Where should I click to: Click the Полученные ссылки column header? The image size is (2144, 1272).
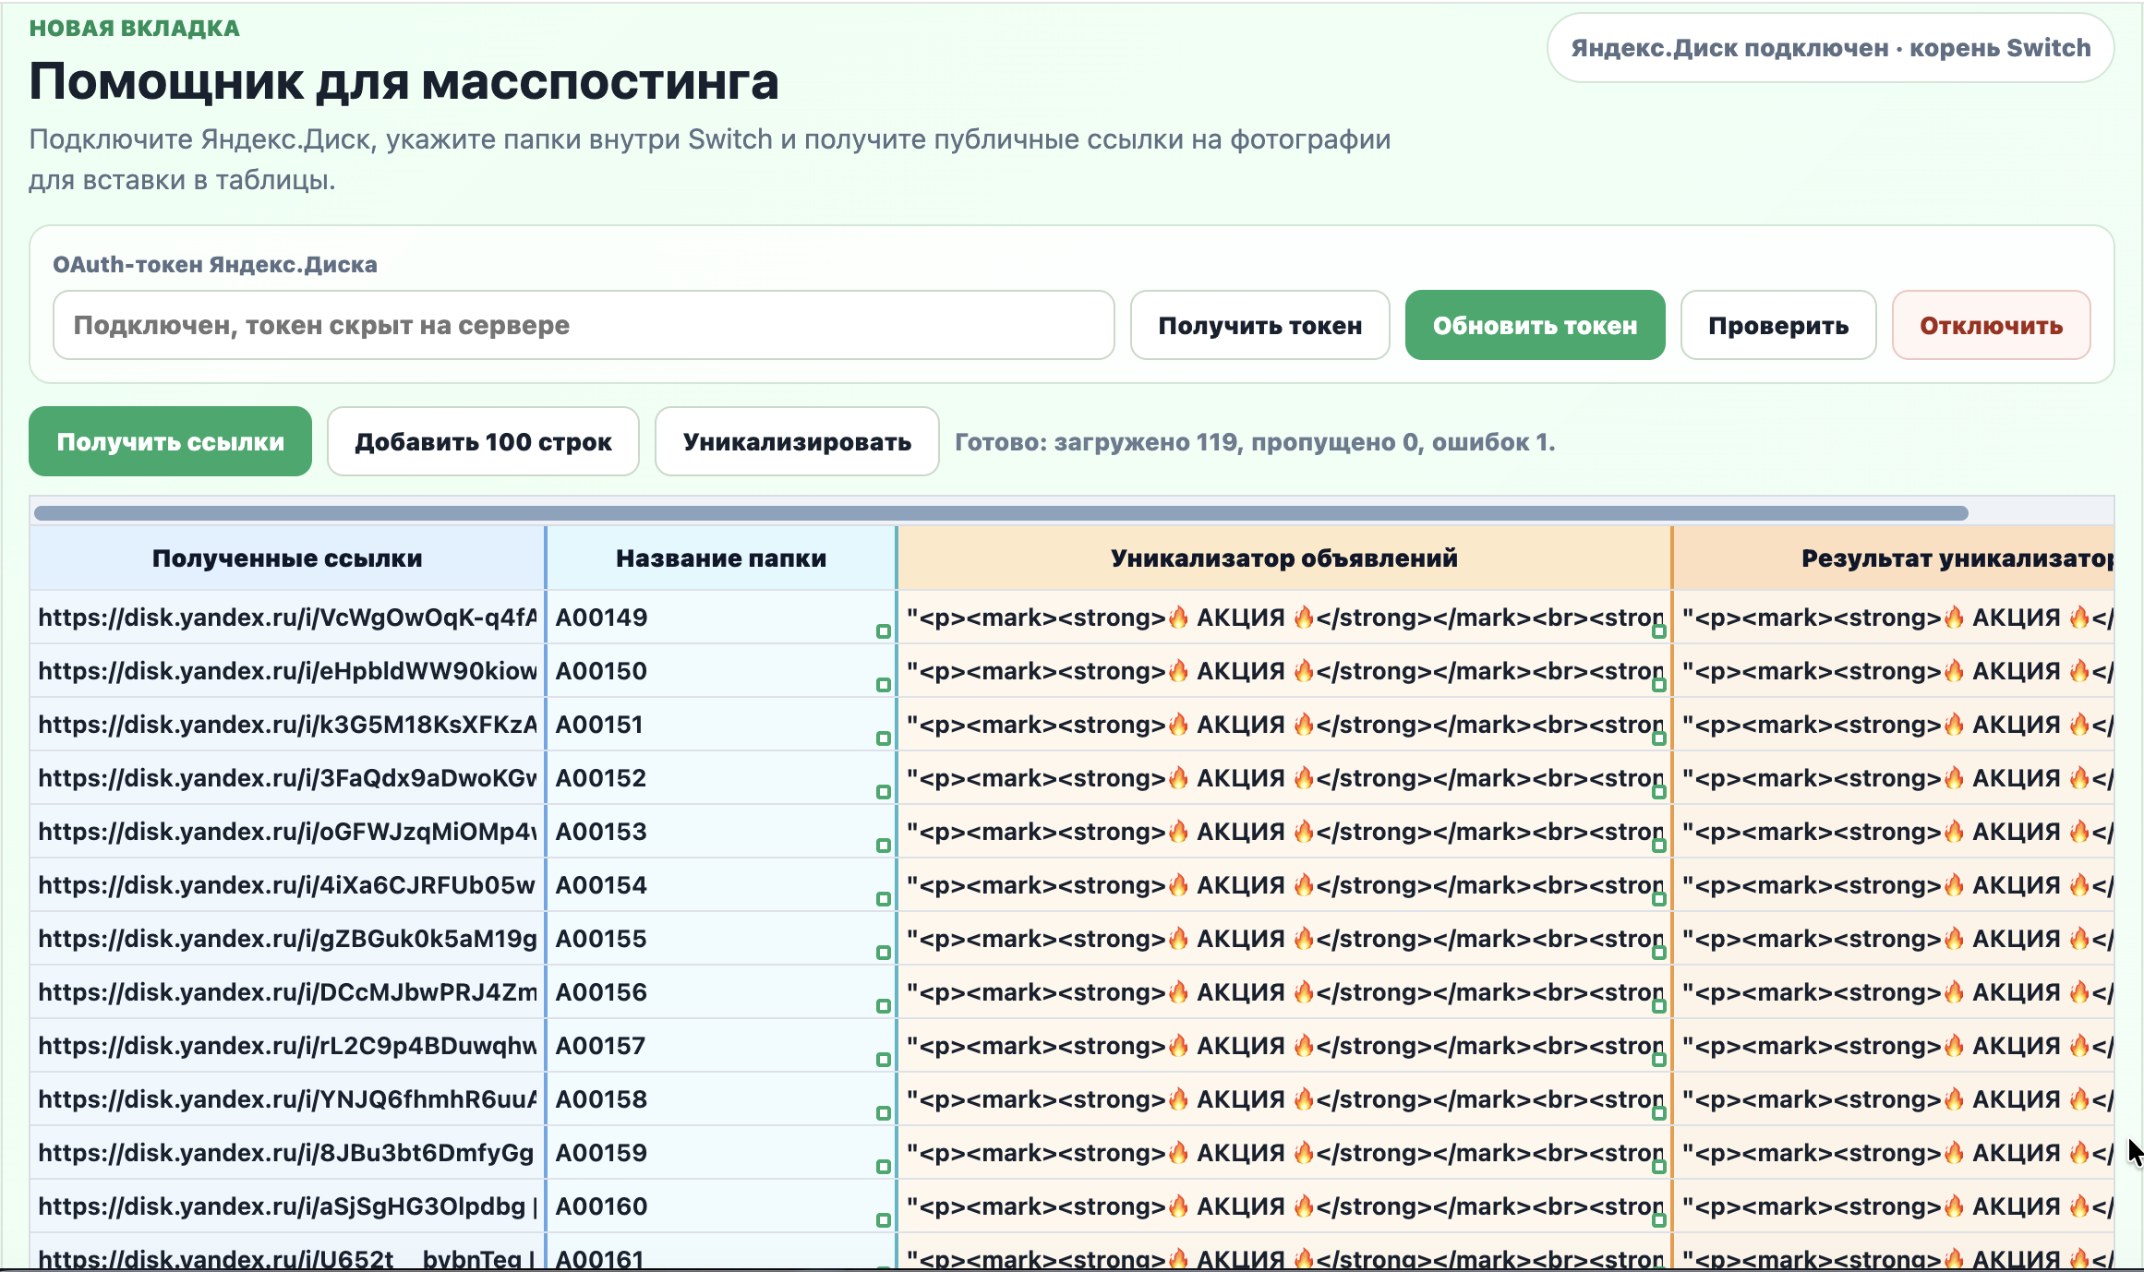point(287,558)
